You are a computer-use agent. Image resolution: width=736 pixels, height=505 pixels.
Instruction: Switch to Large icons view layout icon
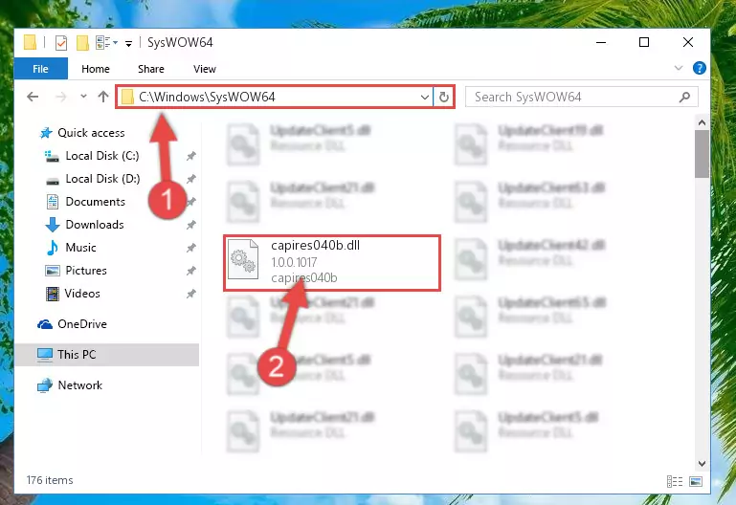696,481
